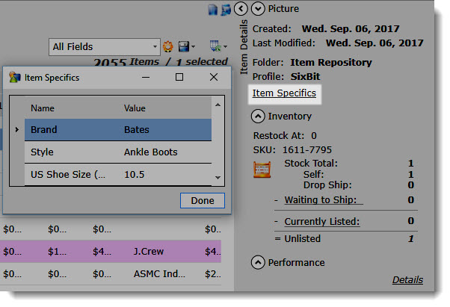
Task: Collapse the Performance section
Action: [x=258, y=262]
